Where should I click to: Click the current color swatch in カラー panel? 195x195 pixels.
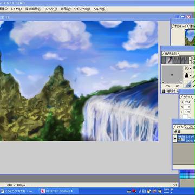pyautogui.click(x=185, y=117)
